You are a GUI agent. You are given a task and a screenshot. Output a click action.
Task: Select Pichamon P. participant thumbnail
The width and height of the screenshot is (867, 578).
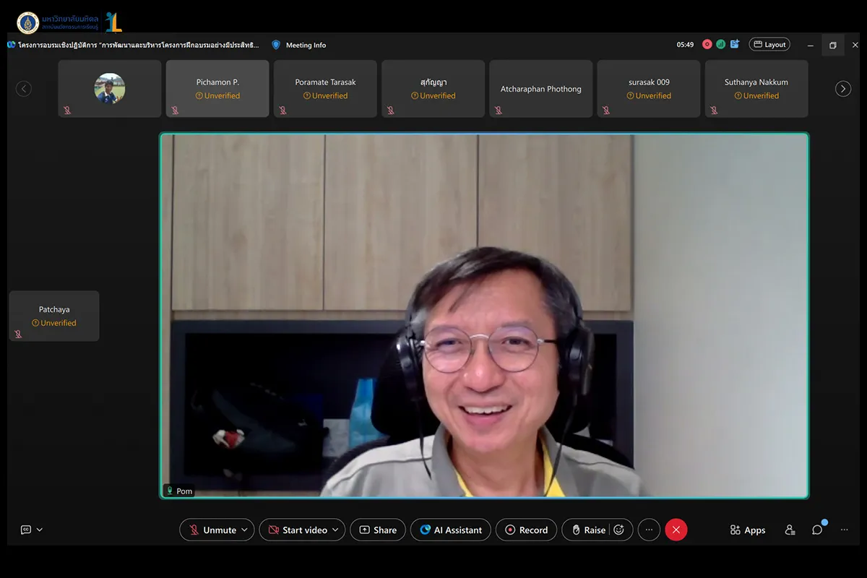217,88
